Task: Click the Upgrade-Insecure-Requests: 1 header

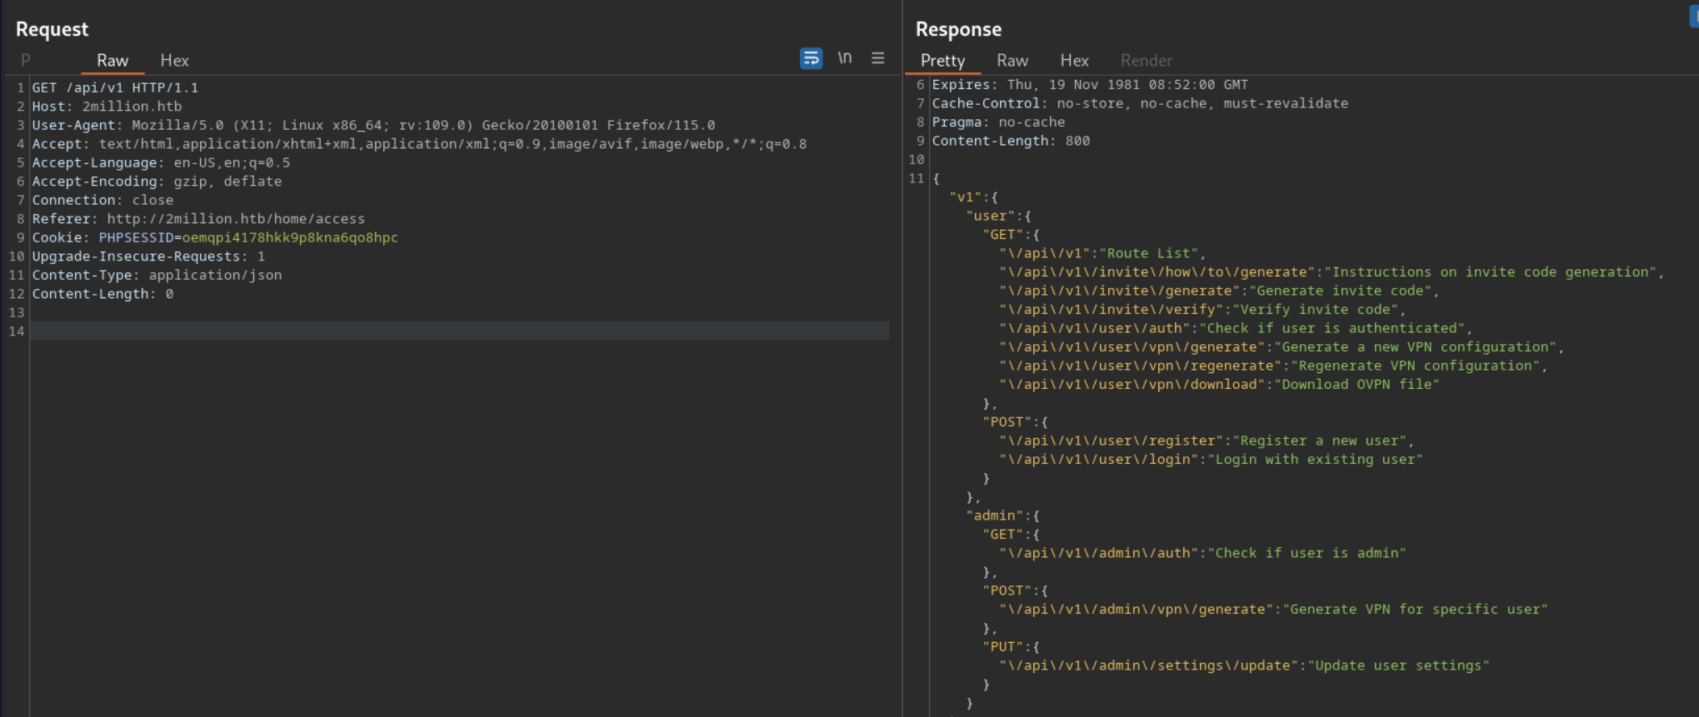Action: point(148,256)
